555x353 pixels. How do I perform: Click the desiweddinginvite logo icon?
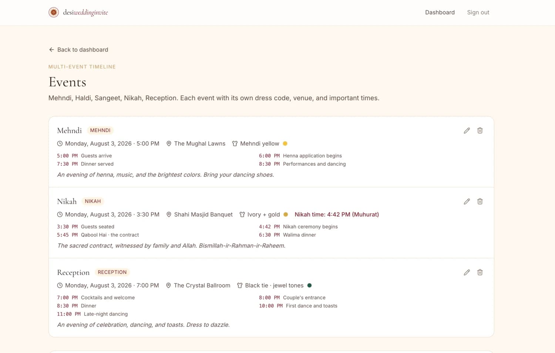tap(54, 12)
